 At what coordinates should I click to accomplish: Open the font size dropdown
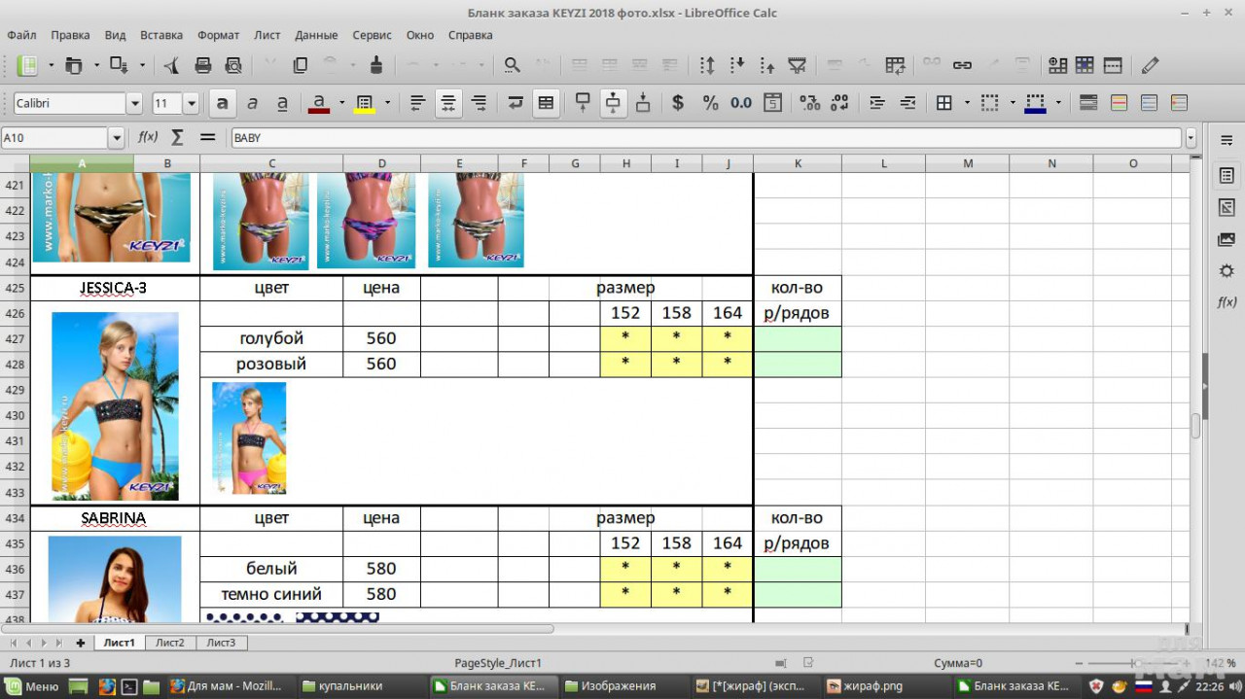tap(191, 103)
